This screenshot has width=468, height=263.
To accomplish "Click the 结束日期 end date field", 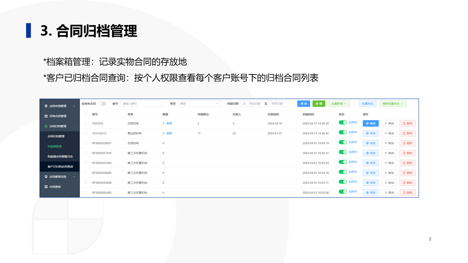I will point(277,104).
